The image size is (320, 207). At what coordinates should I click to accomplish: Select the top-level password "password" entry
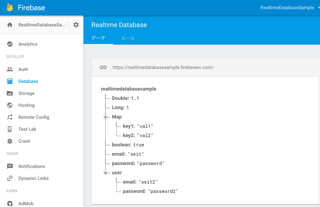click(x=138, y=163)
